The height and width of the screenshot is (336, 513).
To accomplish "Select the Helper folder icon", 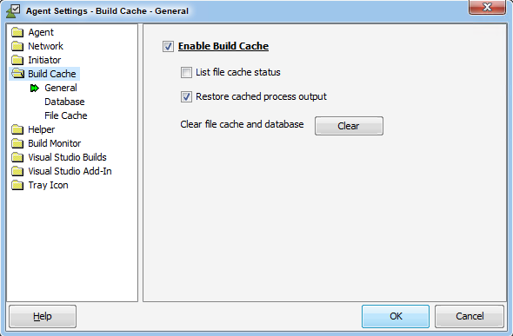I will click(17, 129).
